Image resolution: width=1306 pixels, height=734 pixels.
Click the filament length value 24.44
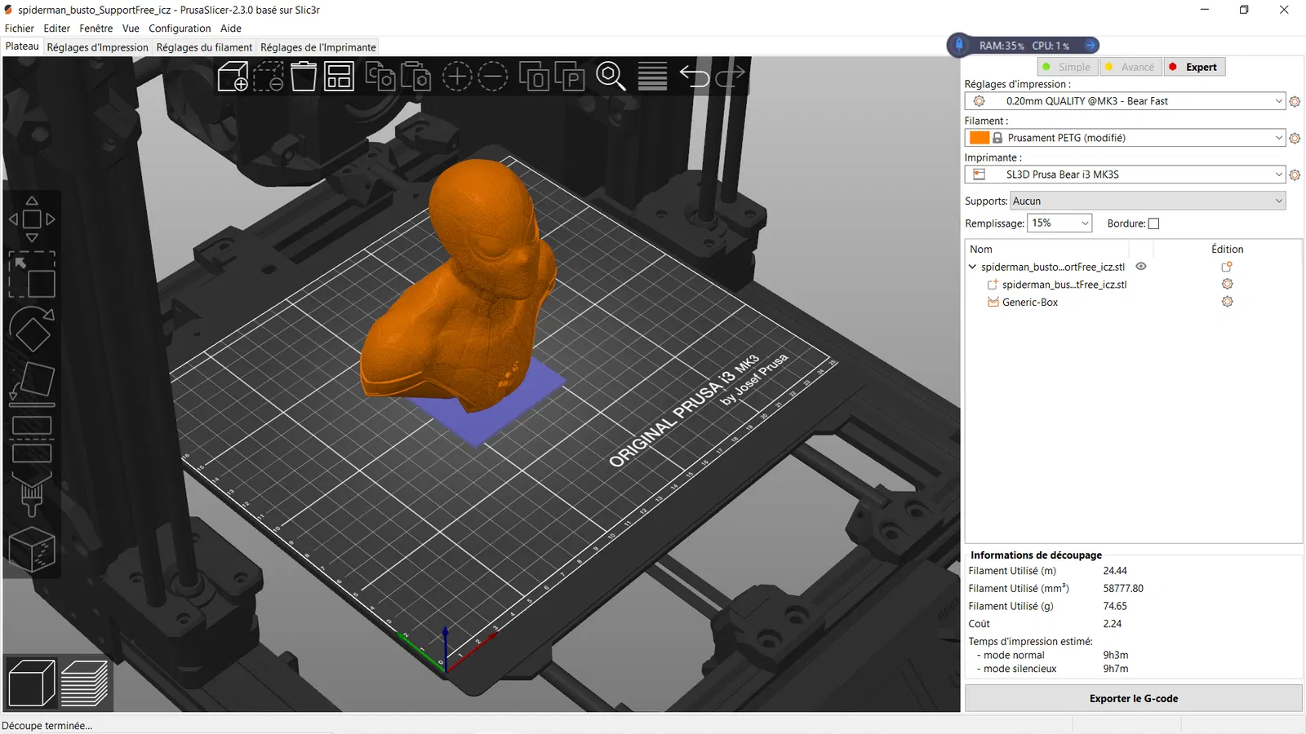pyautogui.click(x=1115, y=571)
